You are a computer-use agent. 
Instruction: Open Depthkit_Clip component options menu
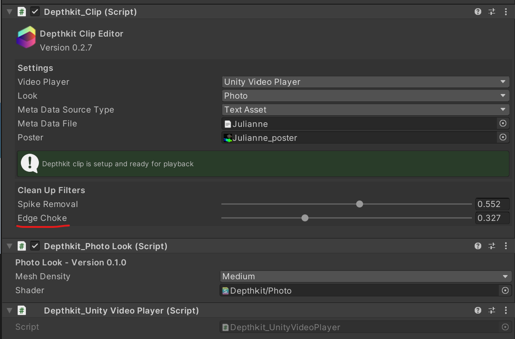(x=506, y=12)
